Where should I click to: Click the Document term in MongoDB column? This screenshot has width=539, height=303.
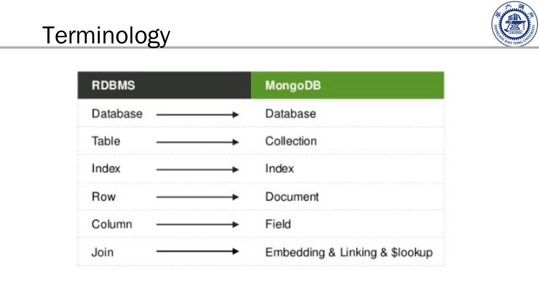[x=292, y=197]
